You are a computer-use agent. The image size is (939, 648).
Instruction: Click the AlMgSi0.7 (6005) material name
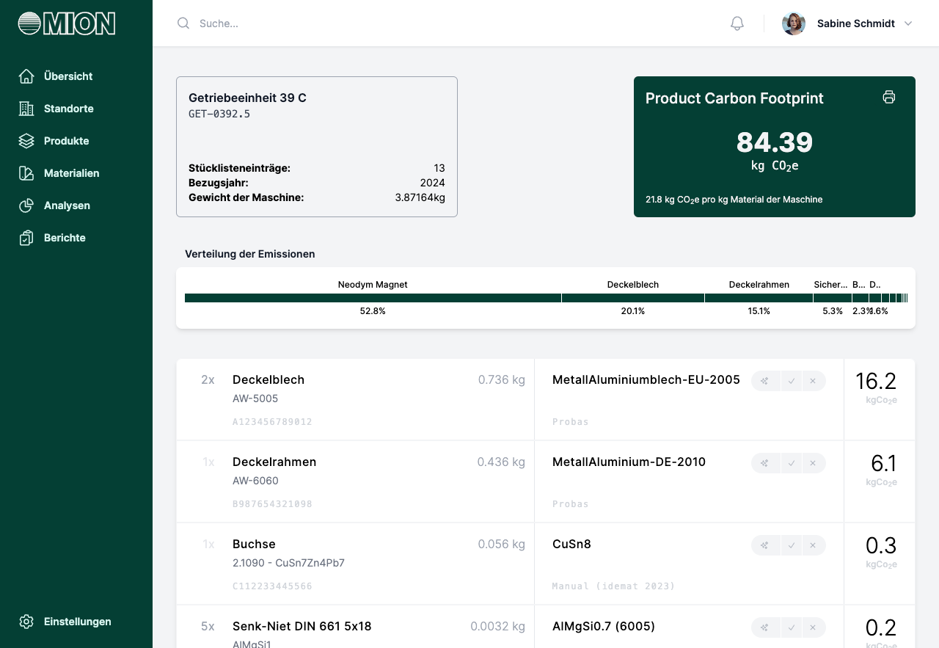point(604,626)
